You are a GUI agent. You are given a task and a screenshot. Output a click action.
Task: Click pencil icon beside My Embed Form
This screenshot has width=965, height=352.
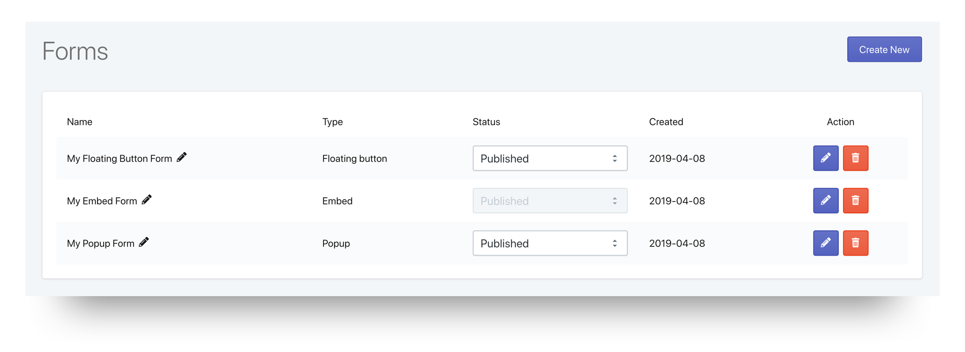[x=147, y=200]
